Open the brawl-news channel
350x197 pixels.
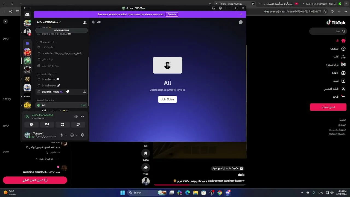pyautogui.click(x=62, y=86)
